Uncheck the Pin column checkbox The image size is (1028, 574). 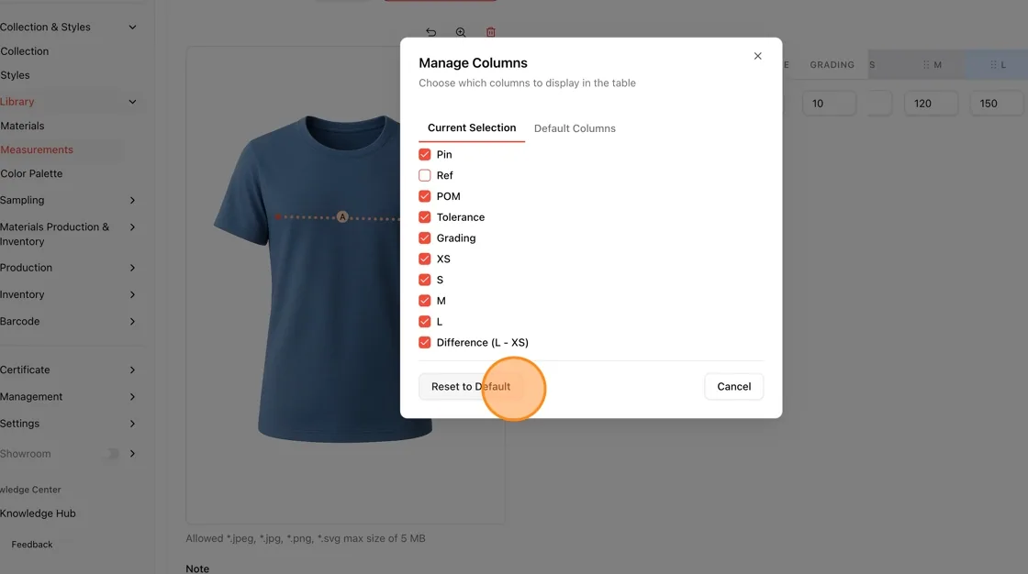click(x=425, y=155)
